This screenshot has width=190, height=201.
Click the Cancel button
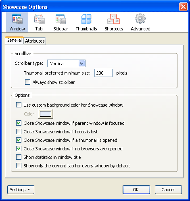click(168, 190)
